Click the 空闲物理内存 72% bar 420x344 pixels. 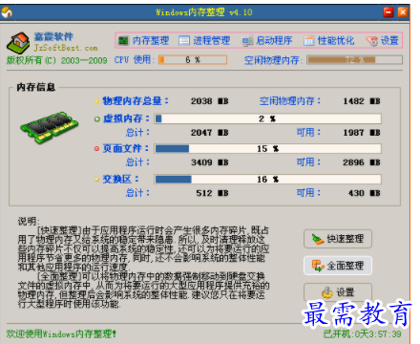[x=354, y=59]
